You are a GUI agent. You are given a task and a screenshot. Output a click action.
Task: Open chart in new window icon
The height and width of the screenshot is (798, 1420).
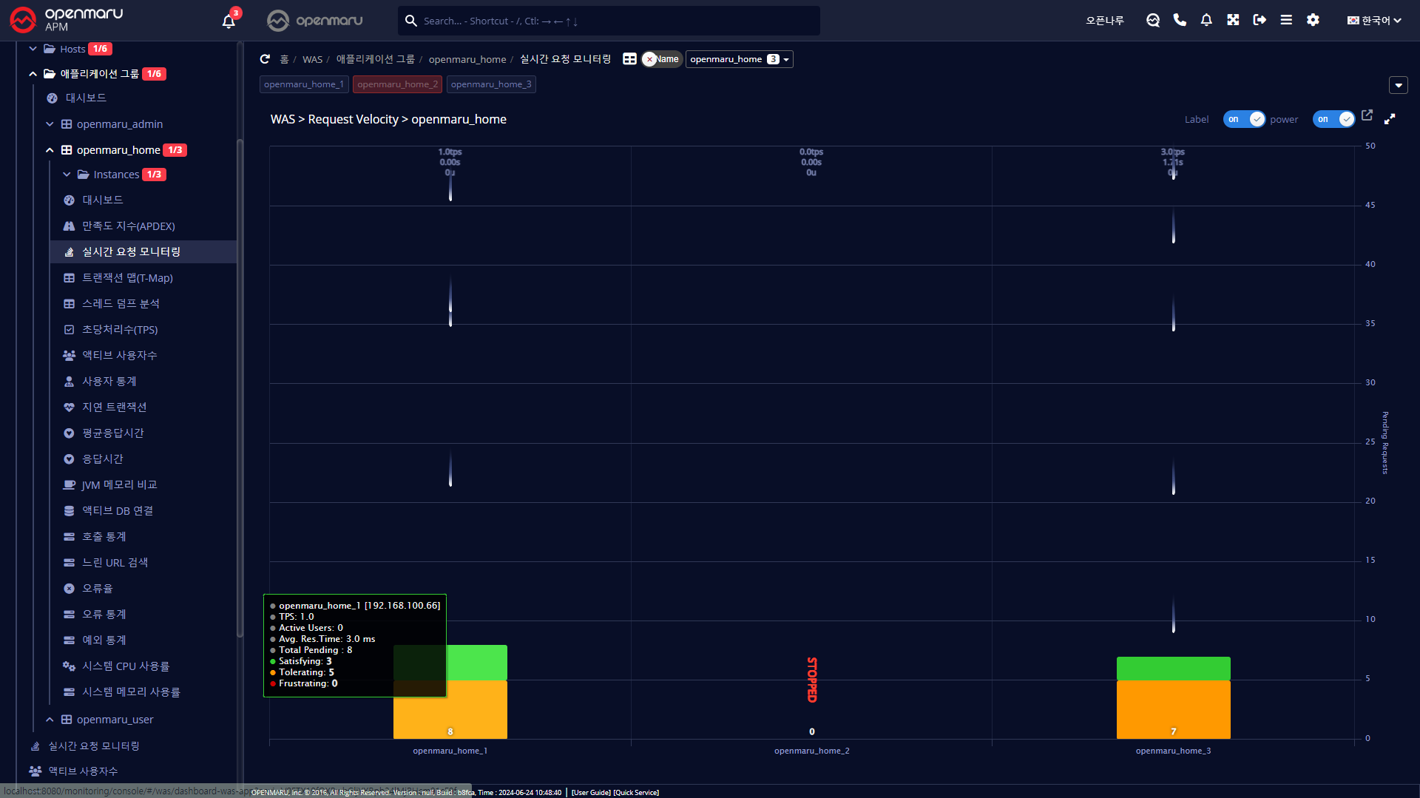[x=1367, y=115]
